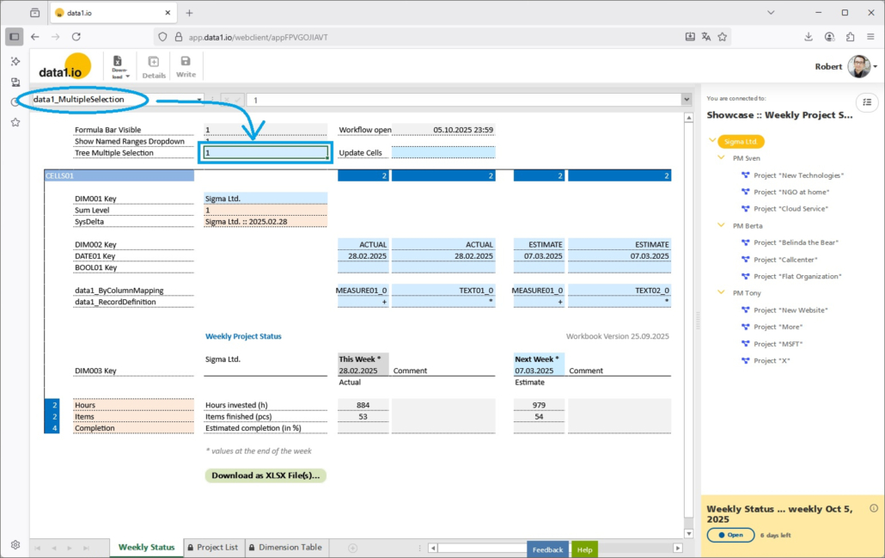Click the data1_MultipleSelection name box
This screenshot has width=885, height=558.
112,100
